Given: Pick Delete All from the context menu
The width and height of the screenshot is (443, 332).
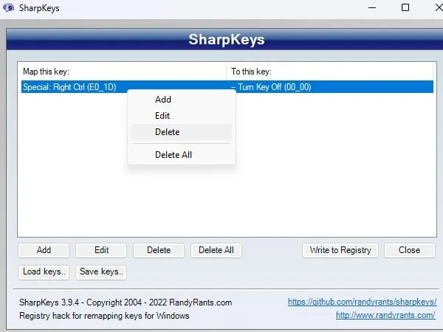Looking at the screenshot, I should (182, 155).
